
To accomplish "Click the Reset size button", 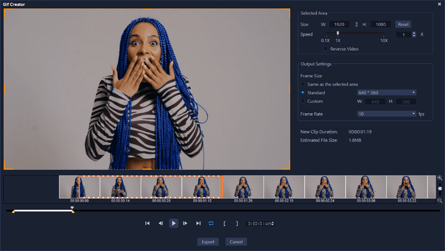I will tap(403, 24).
